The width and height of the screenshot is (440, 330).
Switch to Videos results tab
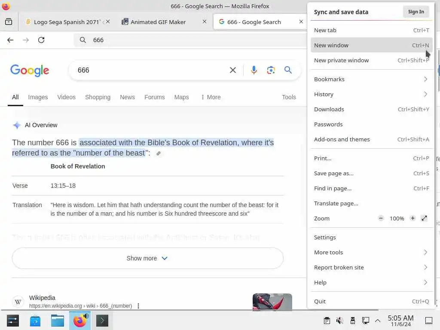(67, 97)
